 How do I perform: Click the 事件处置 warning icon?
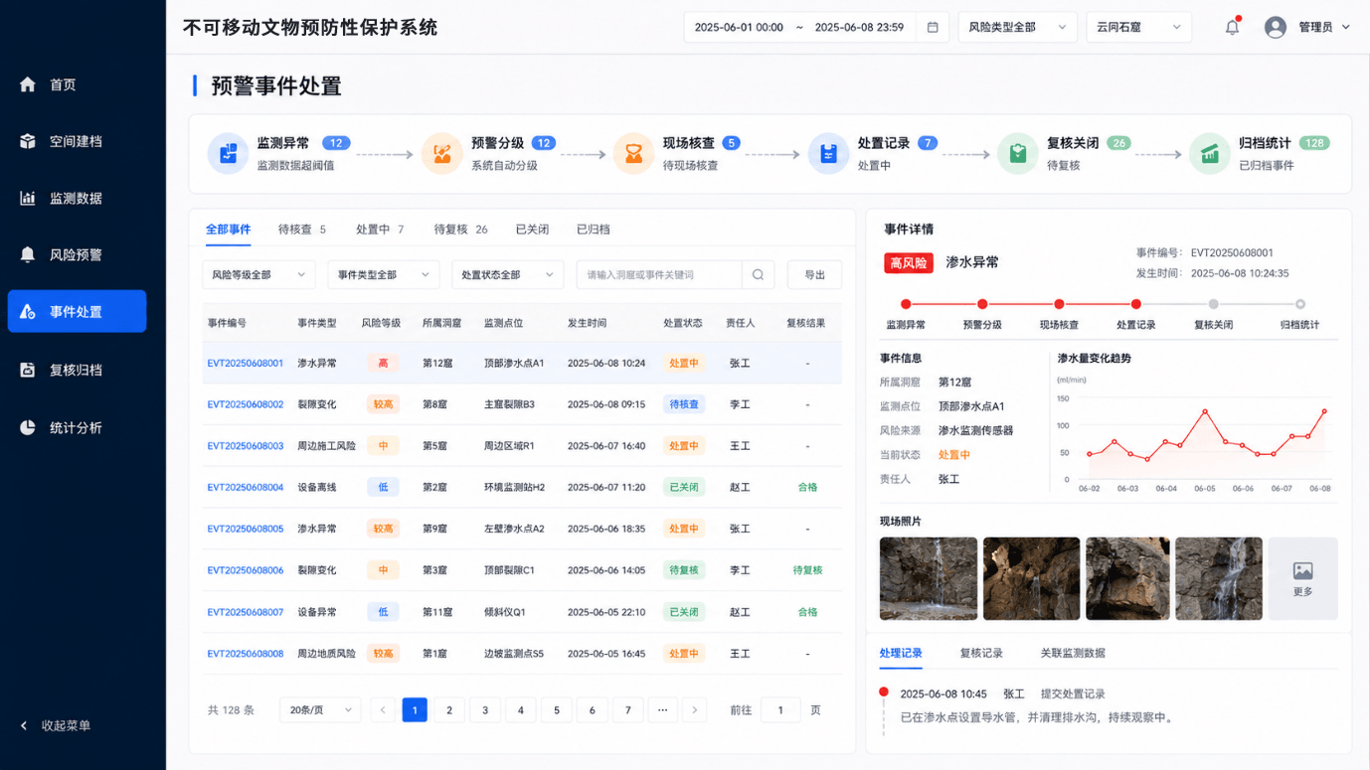pos(28,312)
